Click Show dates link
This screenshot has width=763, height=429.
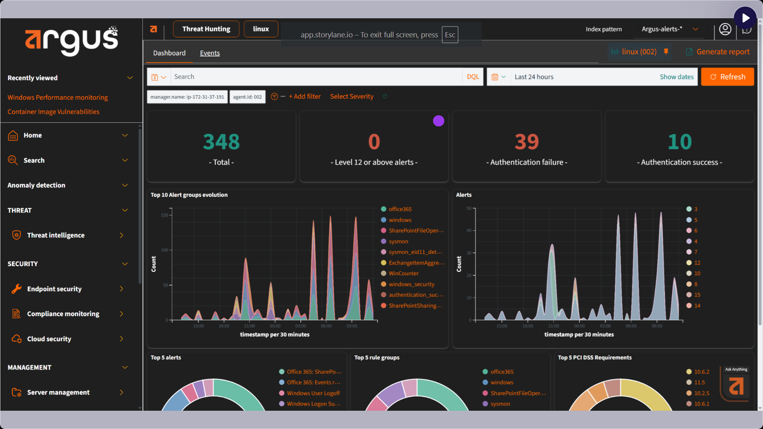click(x=676, y=77)
